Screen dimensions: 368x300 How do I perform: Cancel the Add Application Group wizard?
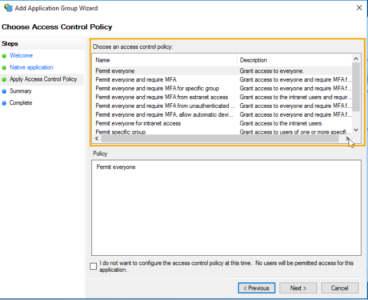(340, 288)
